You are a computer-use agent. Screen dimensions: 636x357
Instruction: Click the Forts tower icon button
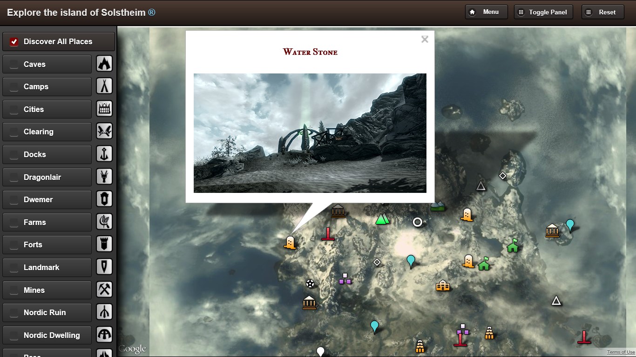pos(104,244)
